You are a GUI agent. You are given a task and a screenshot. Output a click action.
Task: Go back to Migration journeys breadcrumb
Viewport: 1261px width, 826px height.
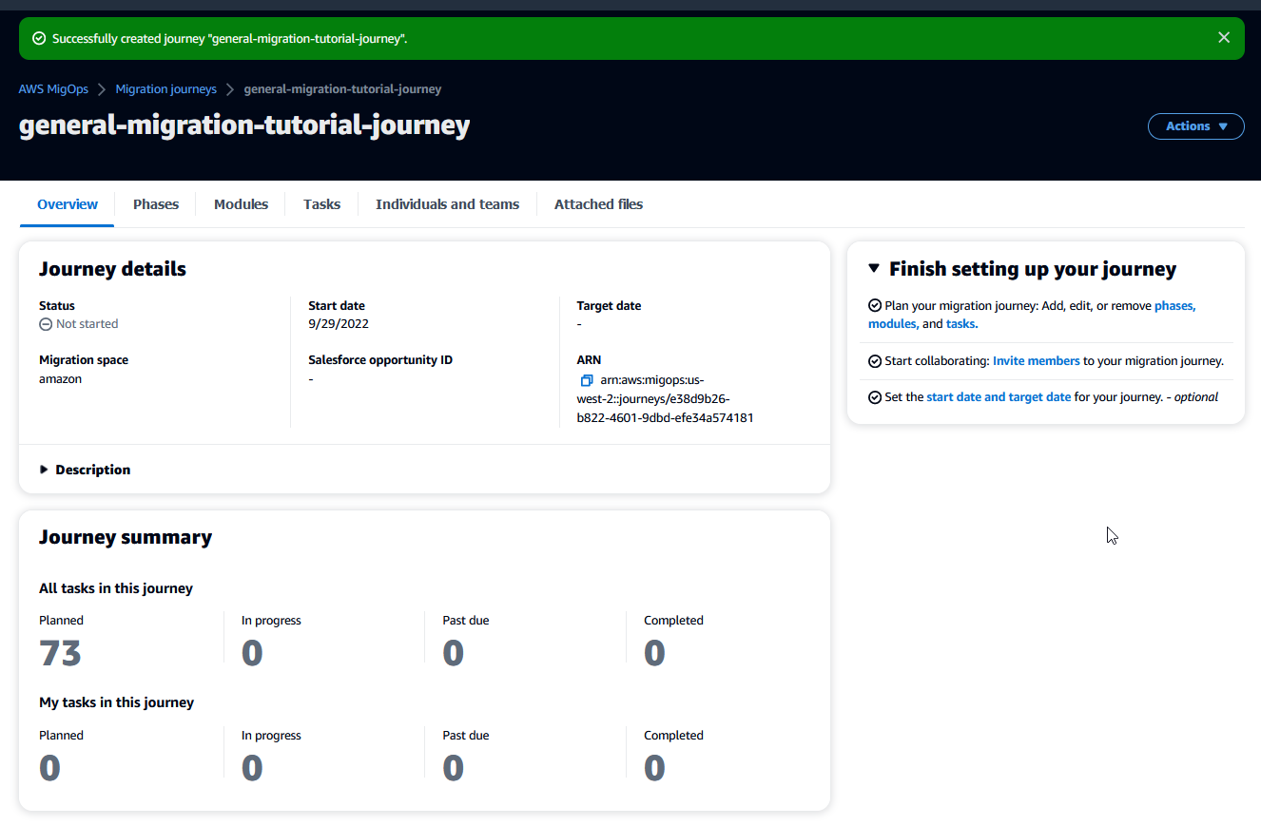(x=166, y=89)
